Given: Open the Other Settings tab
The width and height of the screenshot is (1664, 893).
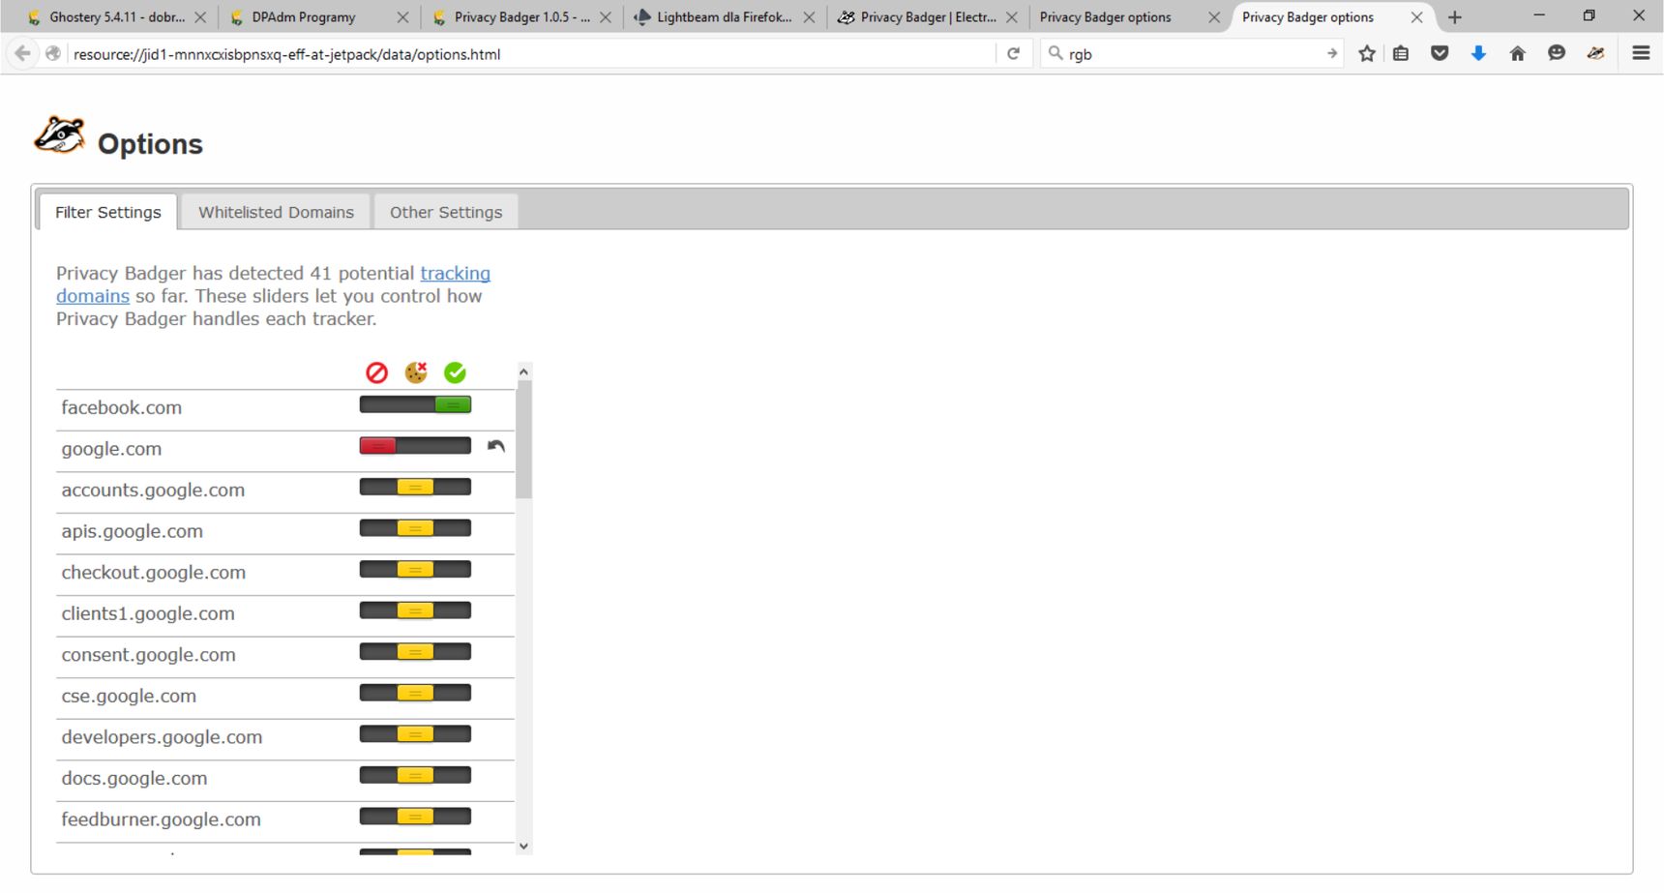Looking at the screenshot, I should click(446, 212).
